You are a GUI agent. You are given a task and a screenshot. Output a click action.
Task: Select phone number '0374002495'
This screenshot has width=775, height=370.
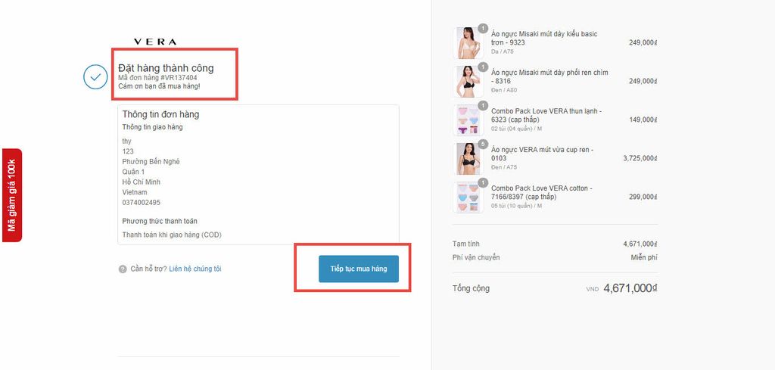(x=142, y=203)
